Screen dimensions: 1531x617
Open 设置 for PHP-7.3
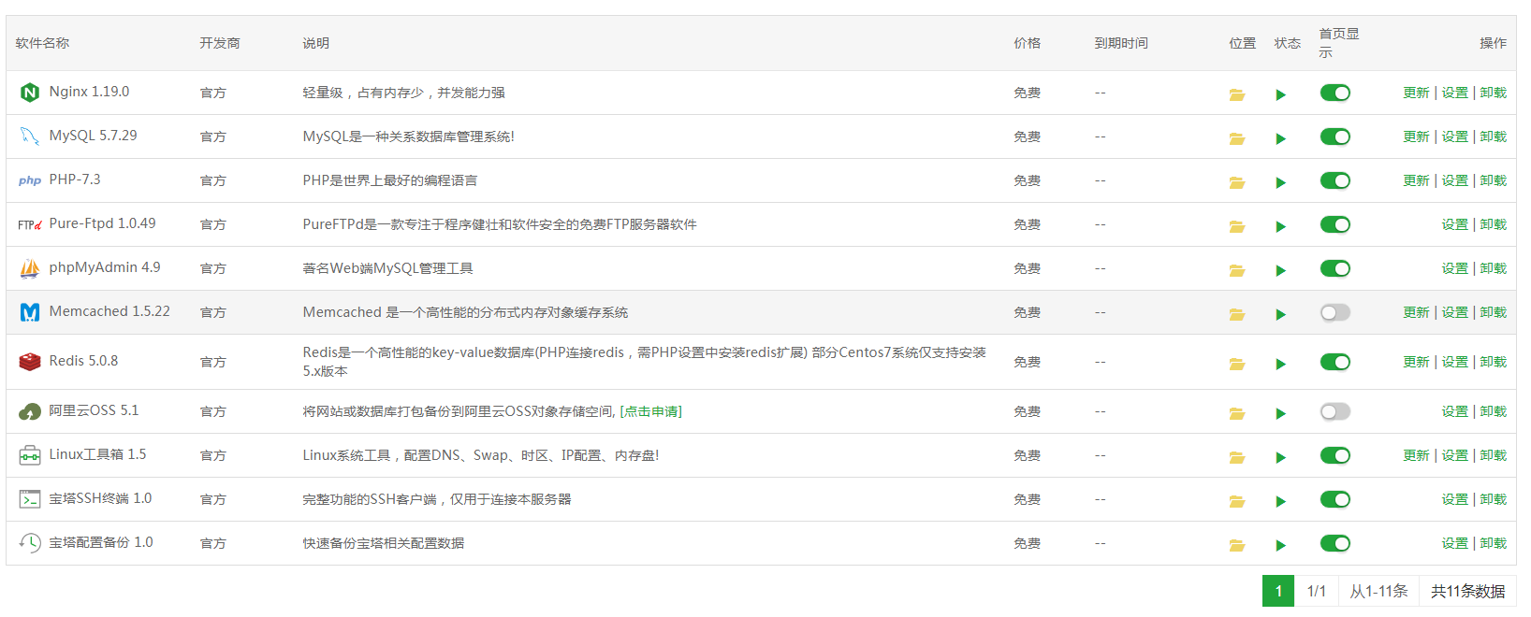1454,180
